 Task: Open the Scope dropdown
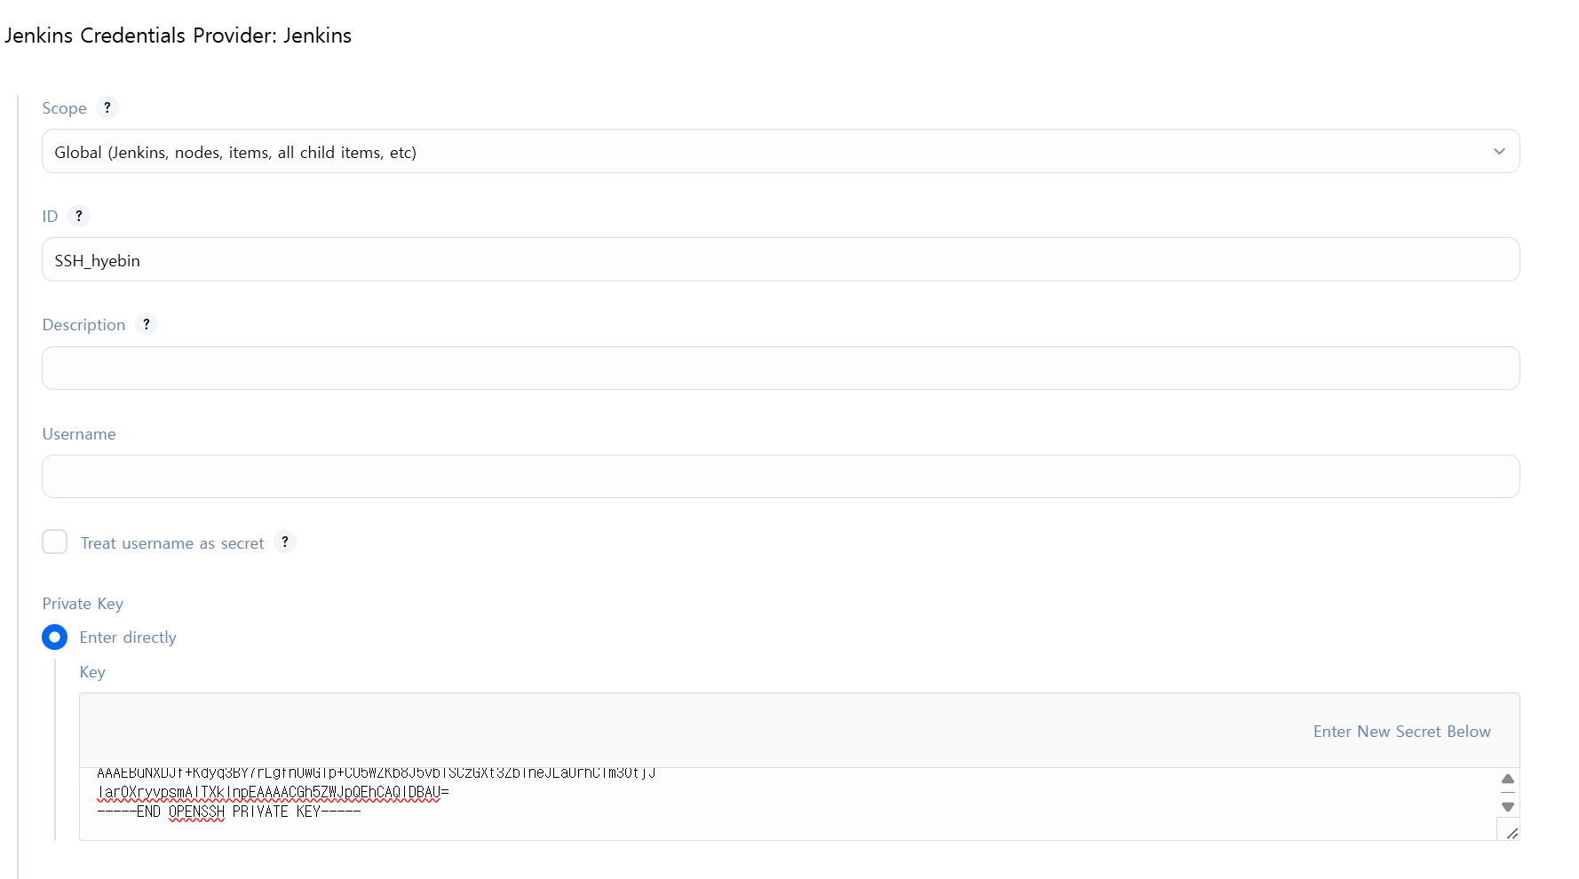click(x=781, y=151)
